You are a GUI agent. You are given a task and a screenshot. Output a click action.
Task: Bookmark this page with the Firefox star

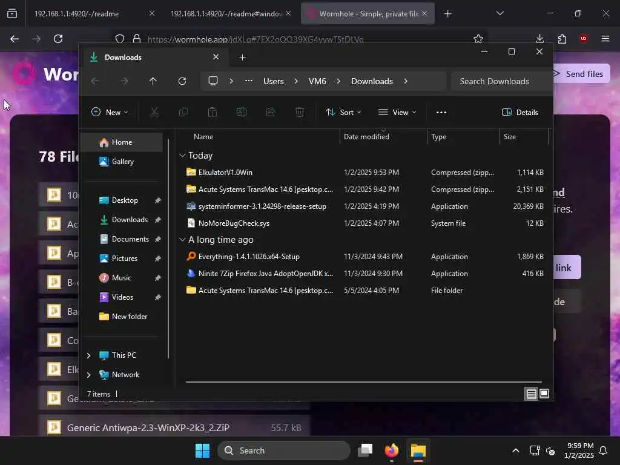(478, 39)
